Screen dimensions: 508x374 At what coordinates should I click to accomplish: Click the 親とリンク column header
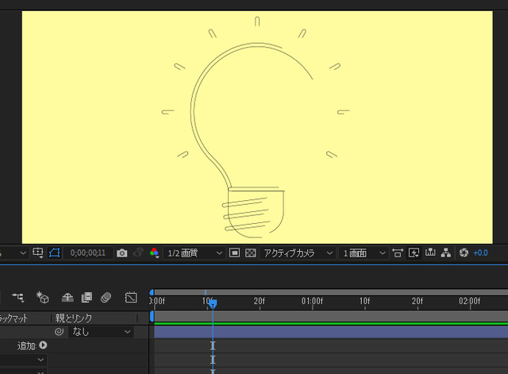[74, 318]
